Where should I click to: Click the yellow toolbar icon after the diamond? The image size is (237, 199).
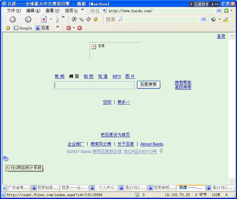(x=96, y=19)
